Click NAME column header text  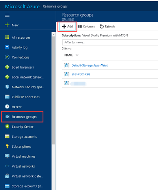[x=69, y=55]
